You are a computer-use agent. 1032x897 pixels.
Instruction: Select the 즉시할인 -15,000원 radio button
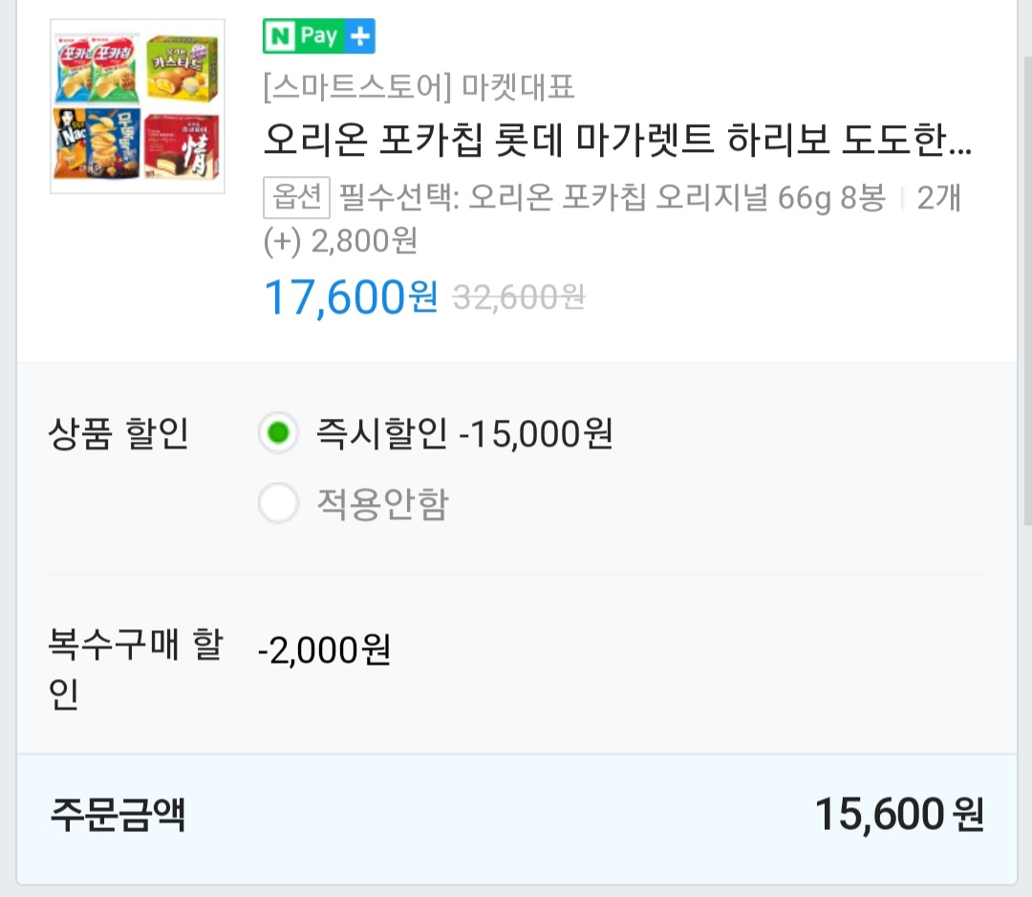click(x=278, y=433)
